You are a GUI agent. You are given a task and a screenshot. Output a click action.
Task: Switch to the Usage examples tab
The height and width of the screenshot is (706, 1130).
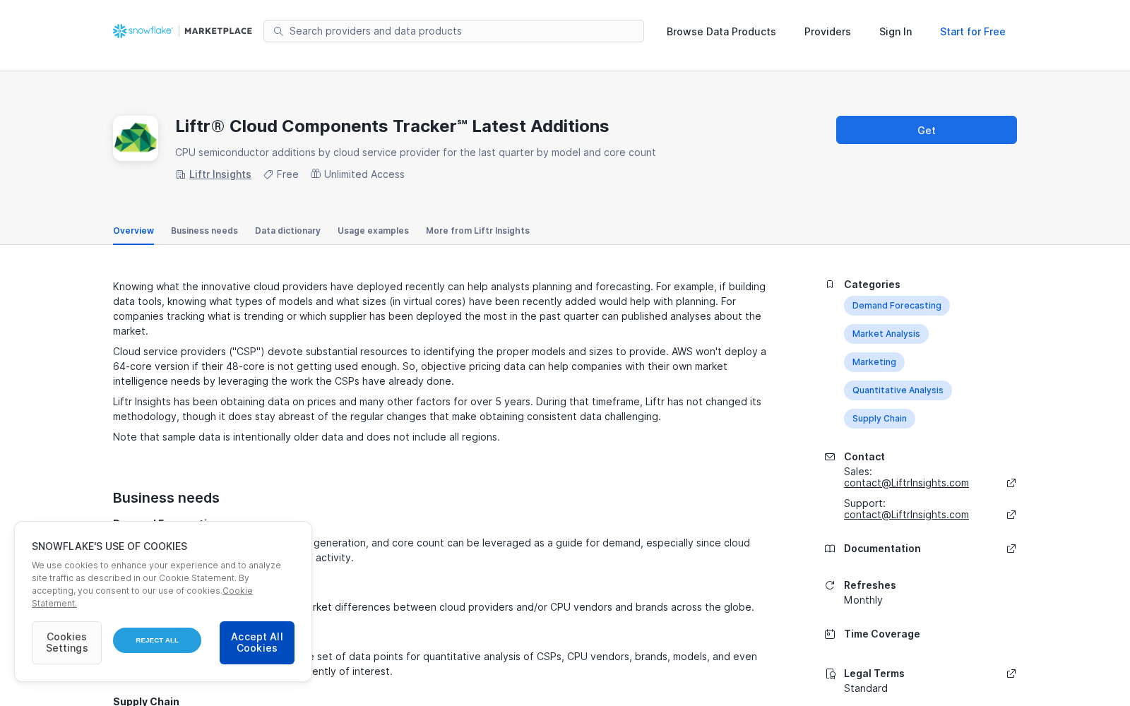[x=373, y=231]
